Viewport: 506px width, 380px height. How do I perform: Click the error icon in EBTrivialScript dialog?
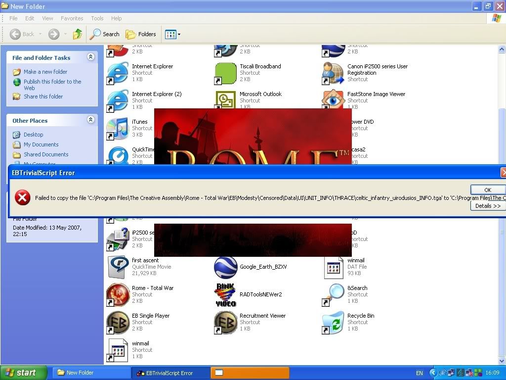[x=23, y=198]
